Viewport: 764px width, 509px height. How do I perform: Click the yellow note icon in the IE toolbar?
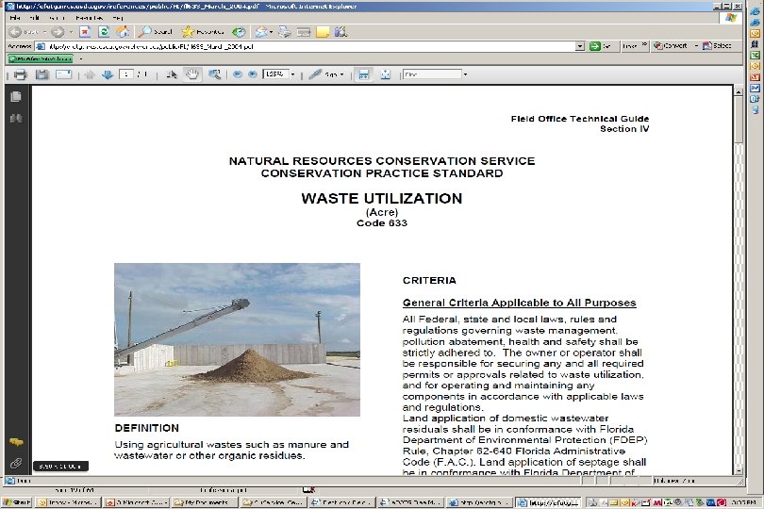click(x=323, y=32)
